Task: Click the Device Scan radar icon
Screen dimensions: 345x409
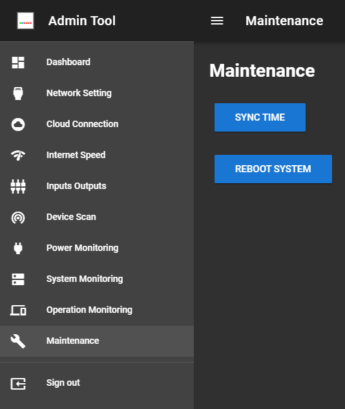Action: pos(18,217)
